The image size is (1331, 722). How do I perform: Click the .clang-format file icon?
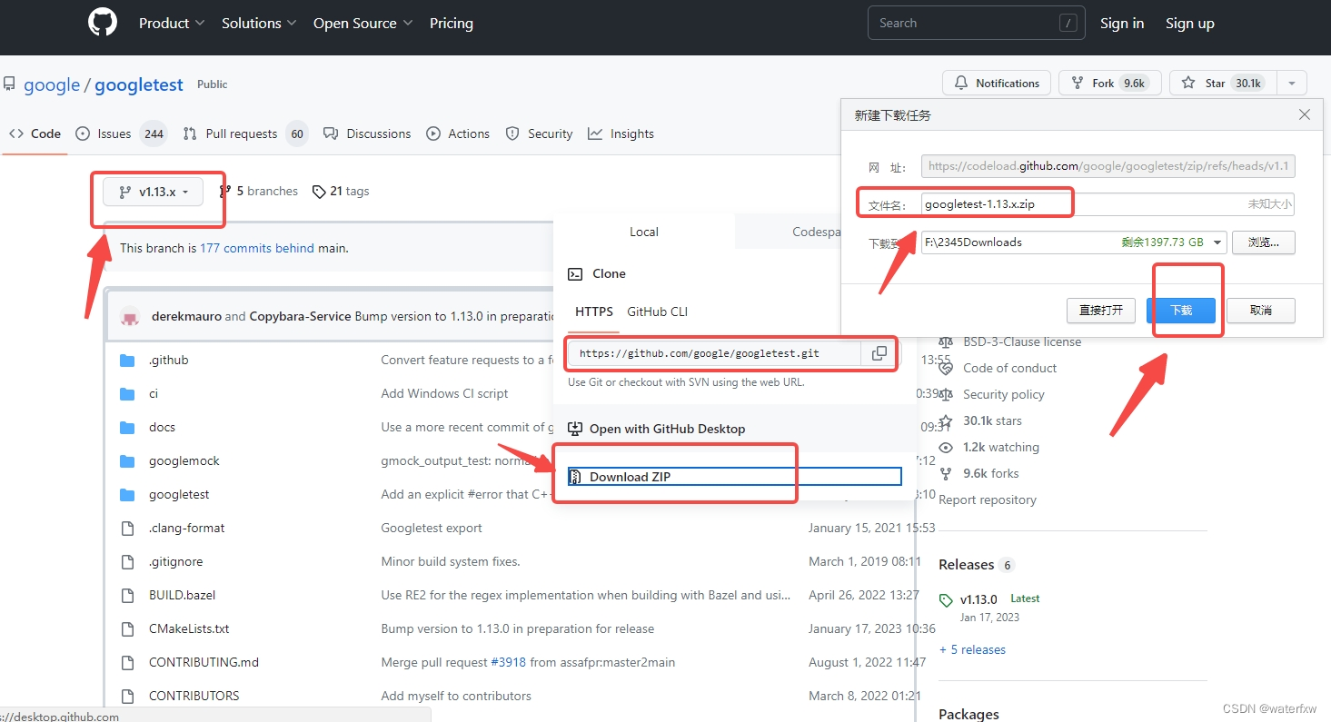[x=127, y=529]
